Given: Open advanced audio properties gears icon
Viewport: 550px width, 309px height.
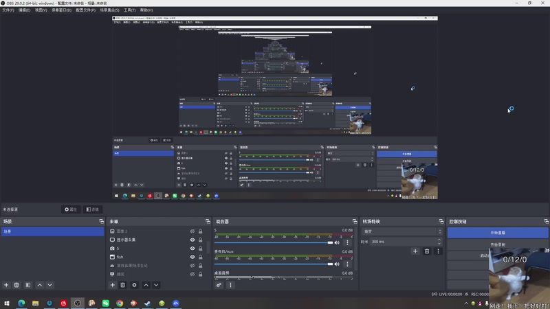Looking at the screenshot, I should (x=219, y=285).
